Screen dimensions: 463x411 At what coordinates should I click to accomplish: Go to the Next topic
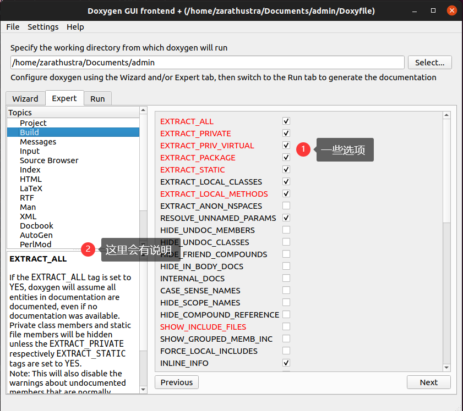(x=428, y=382)
